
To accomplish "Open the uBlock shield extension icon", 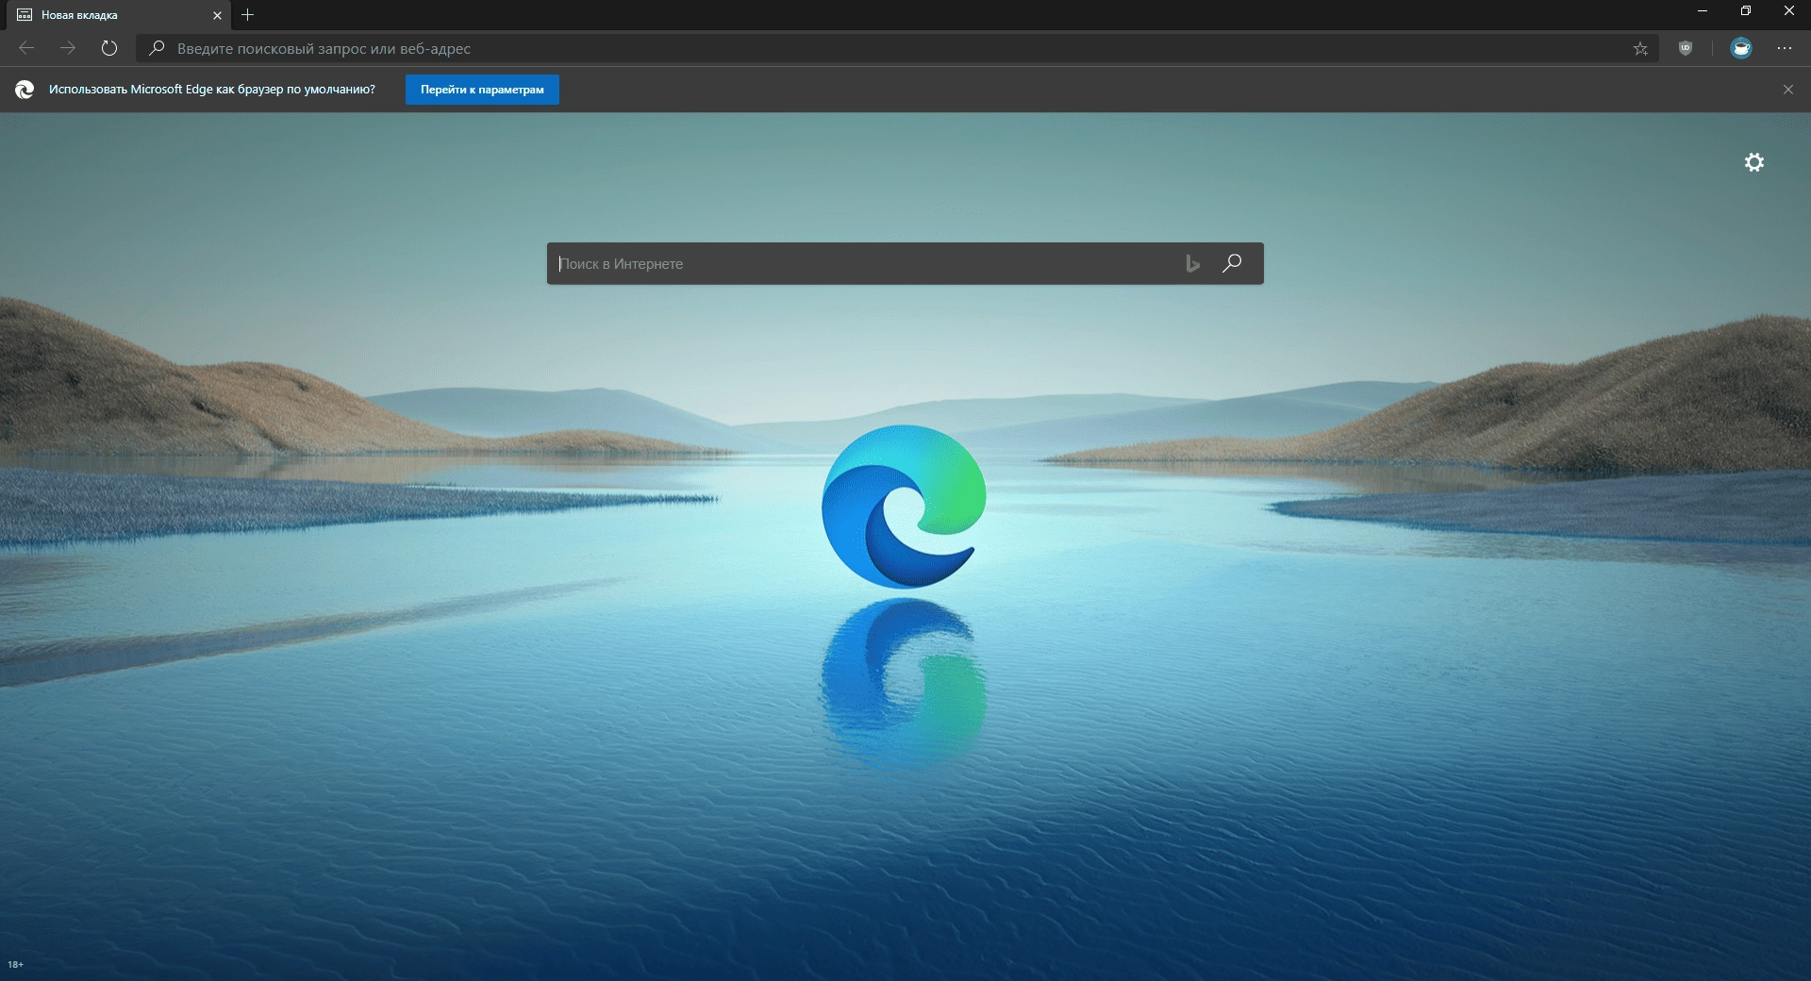I will (1686, 48).
